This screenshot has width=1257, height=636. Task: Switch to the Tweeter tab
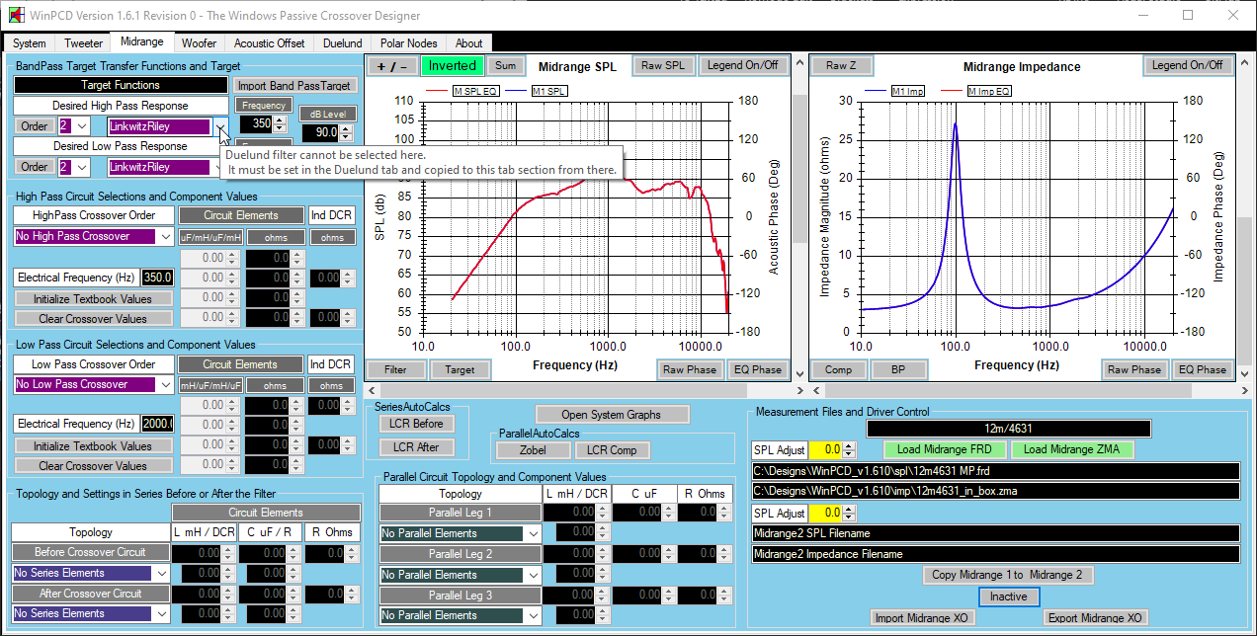tap(83, 43)
